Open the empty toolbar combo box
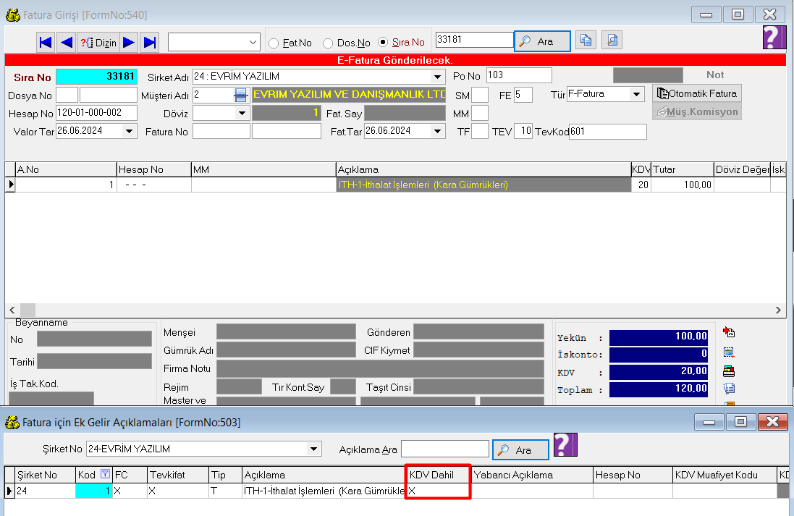Image resolution: width=794 pixels, height=516 pixels. coord(214,42)
